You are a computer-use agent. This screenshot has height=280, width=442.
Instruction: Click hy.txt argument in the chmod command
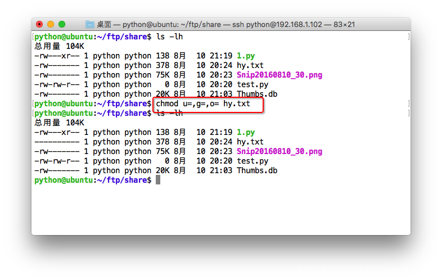(x=237, y=104)
